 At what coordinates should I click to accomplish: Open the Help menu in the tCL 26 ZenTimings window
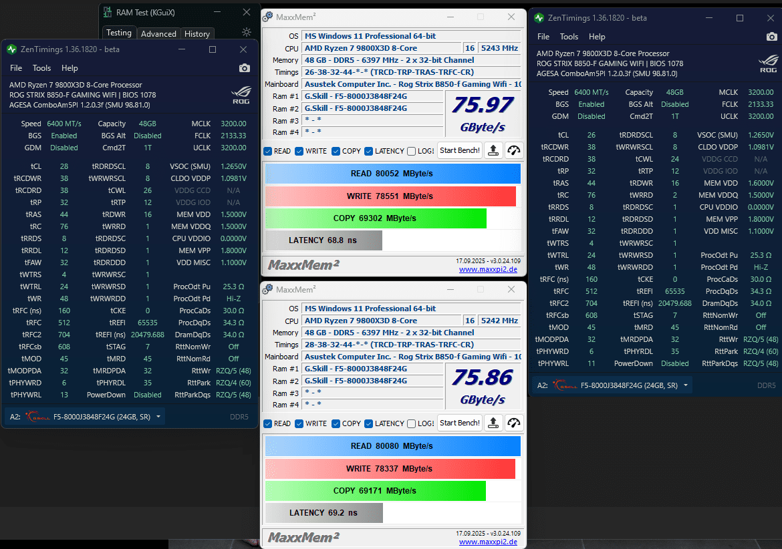click(x=596, y=37)
